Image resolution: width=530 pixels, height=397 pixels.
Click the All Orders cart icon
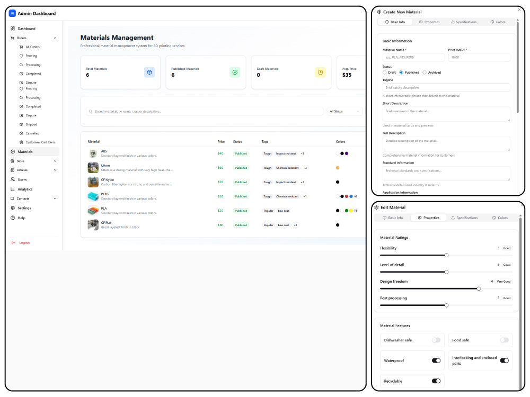click(21, 47)
